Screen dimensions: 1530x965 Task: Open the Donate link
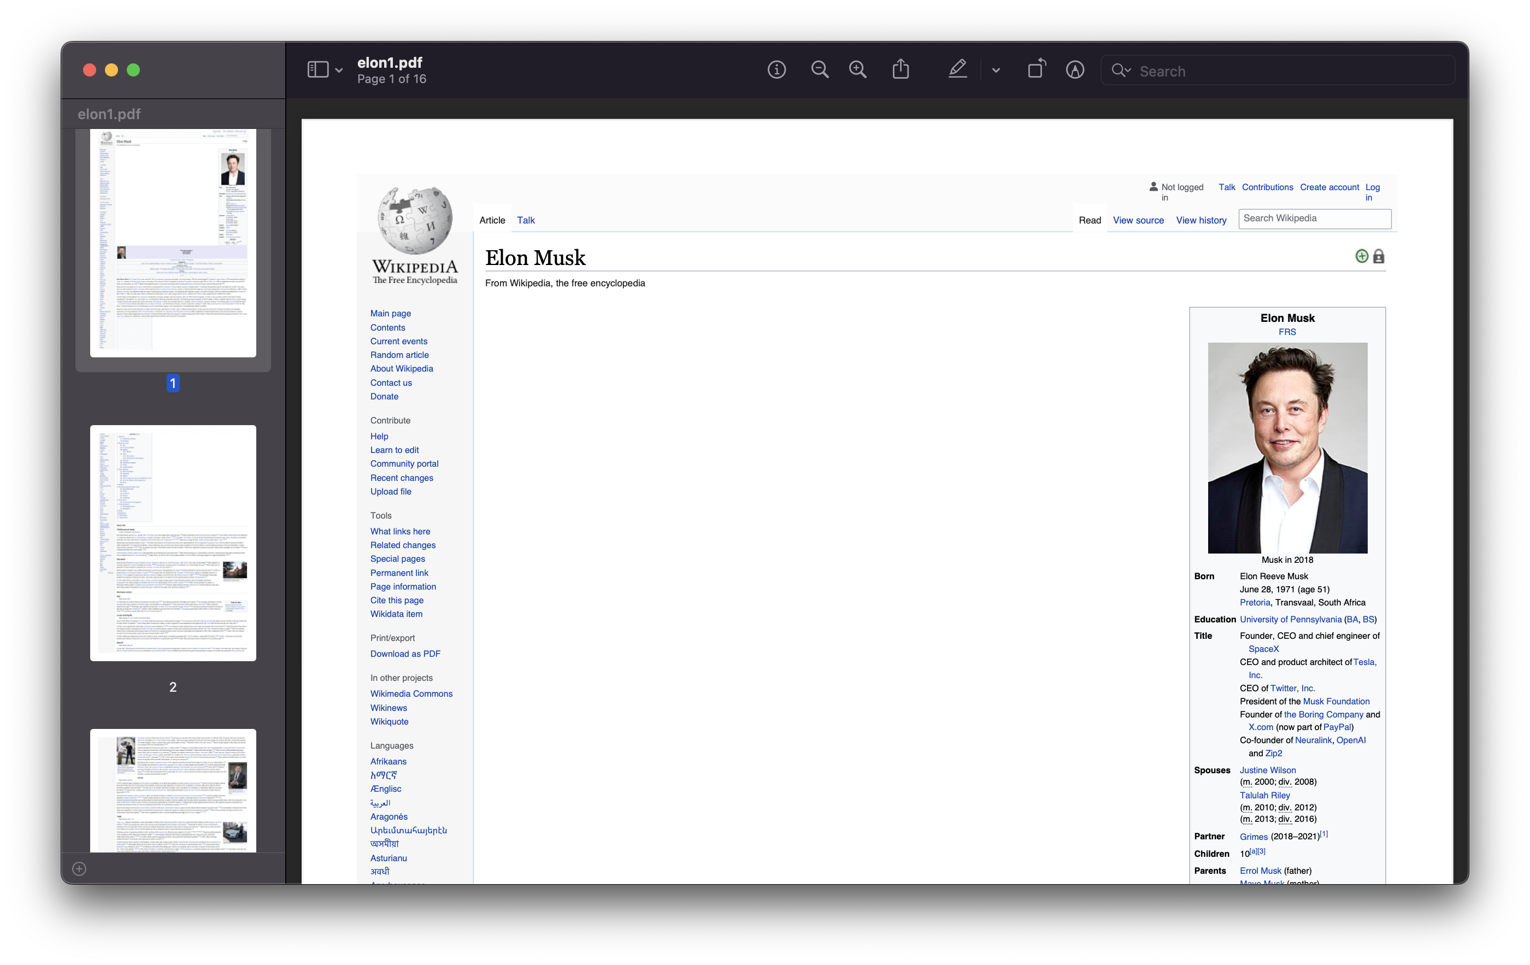pyautogui.click(x=384, y=396)
